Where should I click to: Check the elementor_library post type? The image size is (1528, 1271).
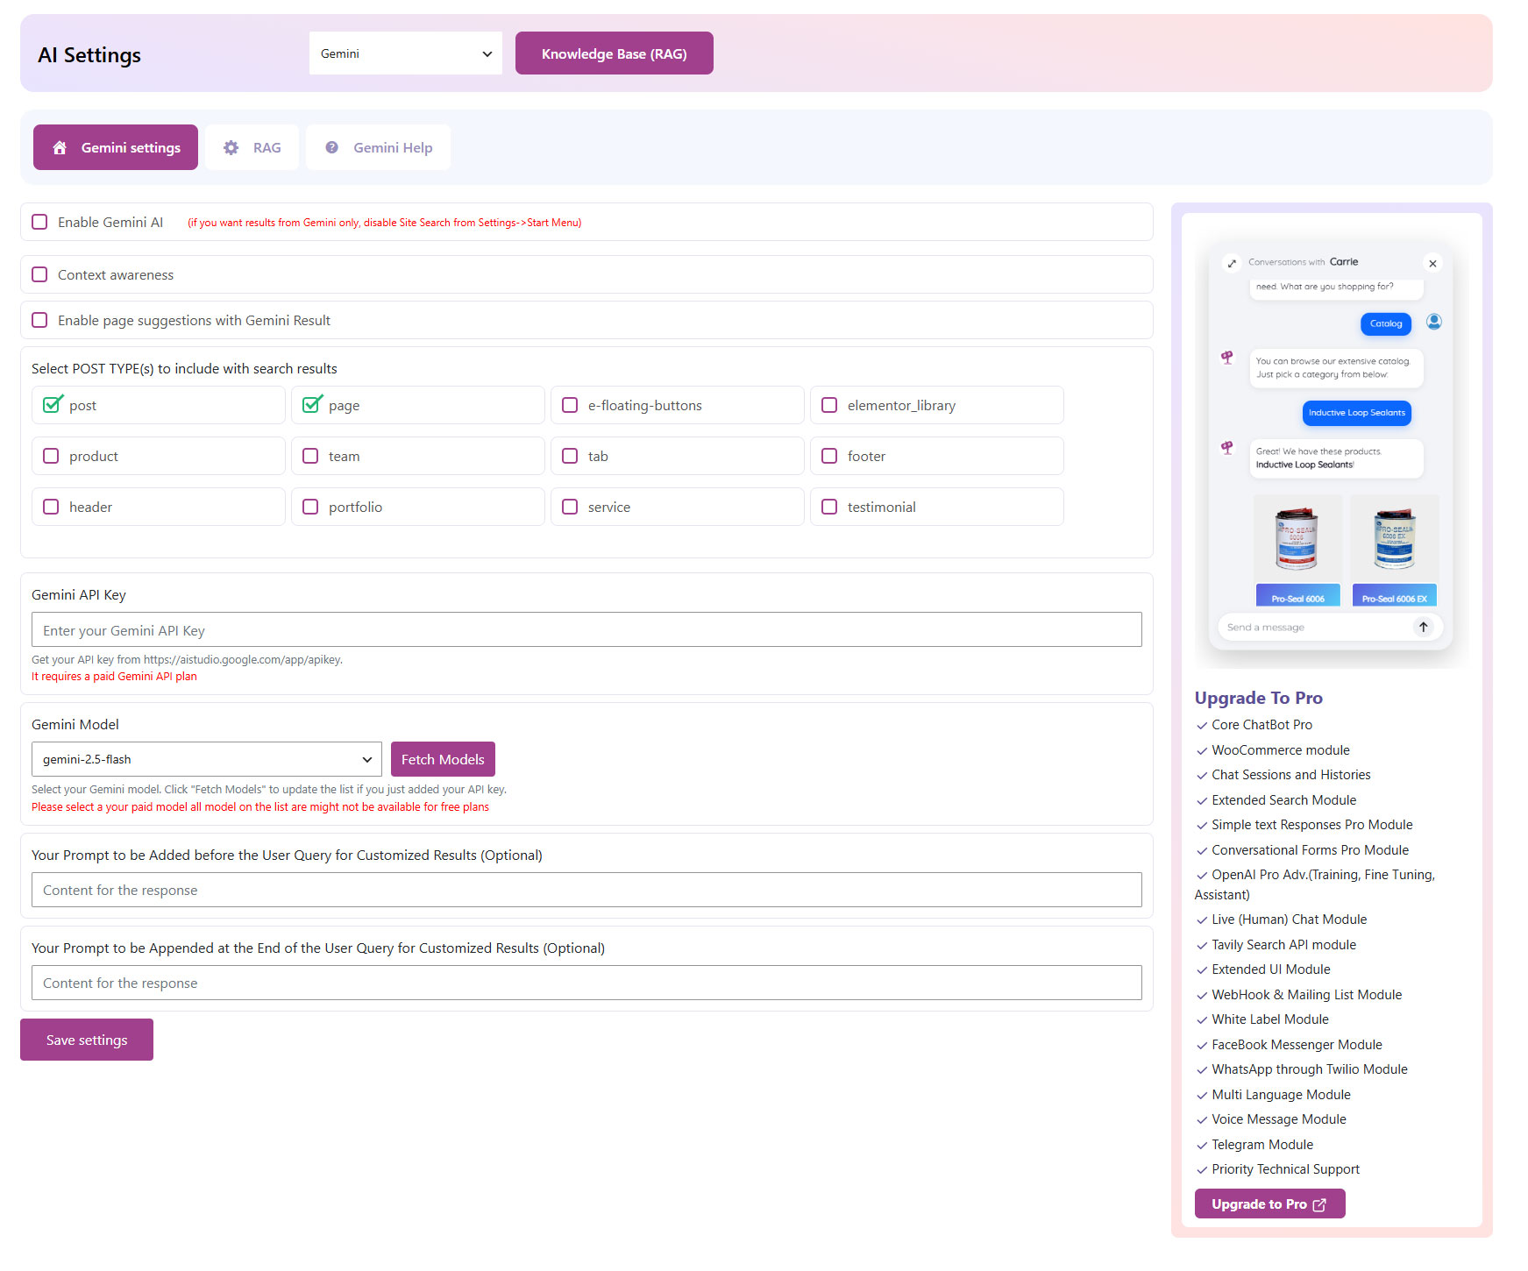(x=829, y=405)
